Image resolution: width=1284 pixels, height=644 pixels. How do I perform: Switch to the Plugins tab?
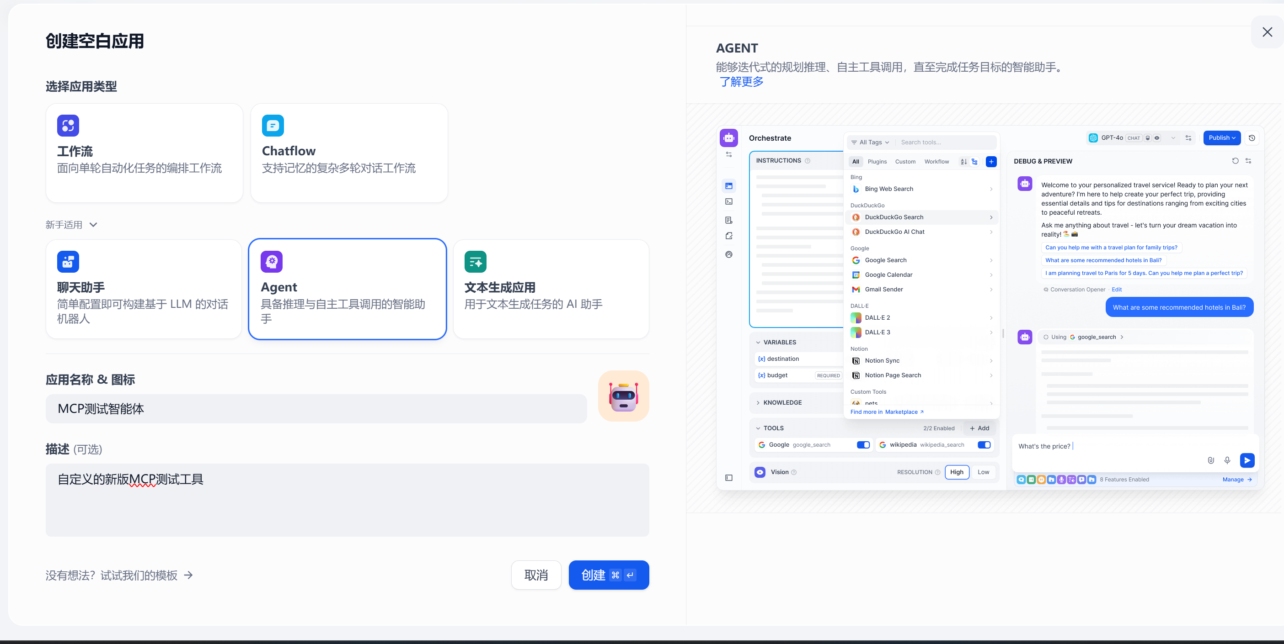tap(877, 162)
